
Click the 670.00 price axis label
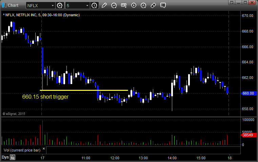(x=247, y=16)
